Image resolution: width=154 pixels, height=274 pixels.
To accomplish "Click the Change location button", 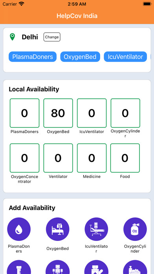I will pyautogui.click(x=52, y=37).
